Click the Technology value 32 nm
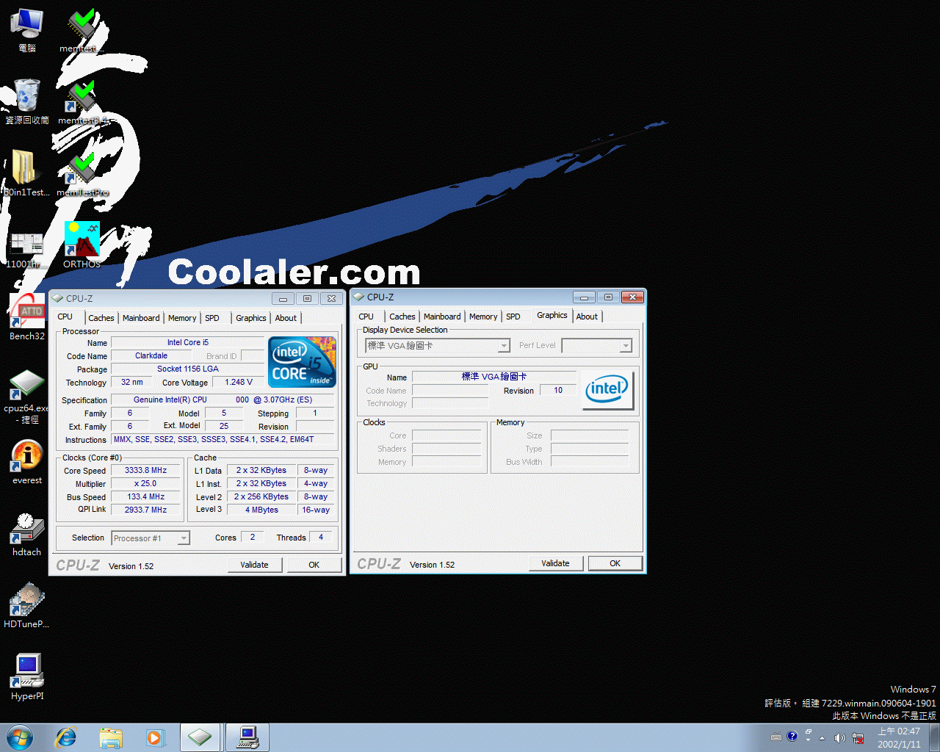 click(132, 382)
